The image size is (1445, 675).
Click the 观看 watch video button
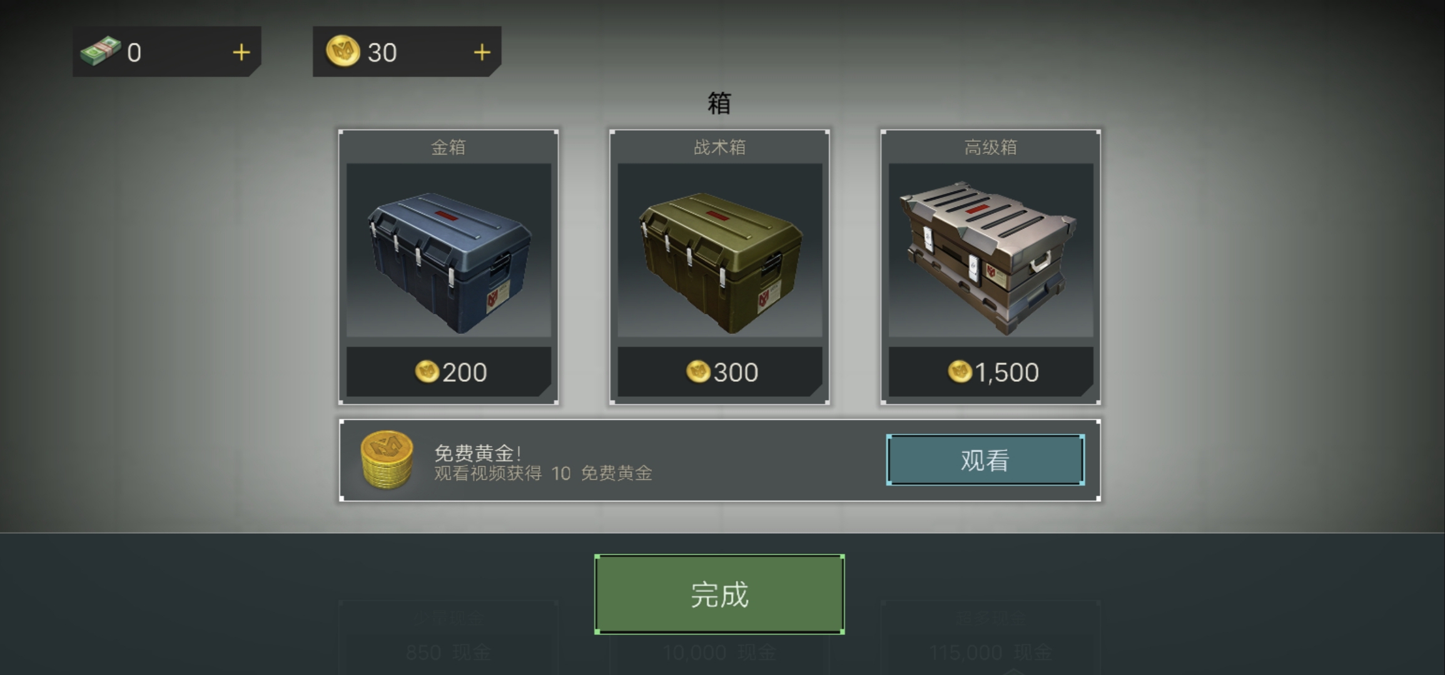pyautogui.click(x=985, y=460)
